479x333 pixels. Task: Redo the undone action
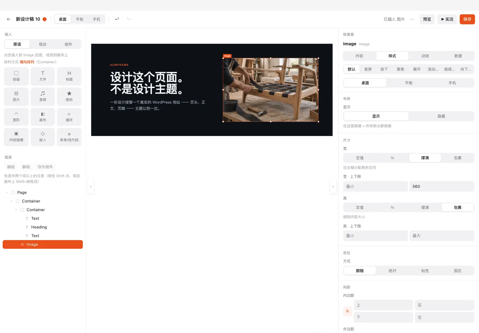[129, 19]
